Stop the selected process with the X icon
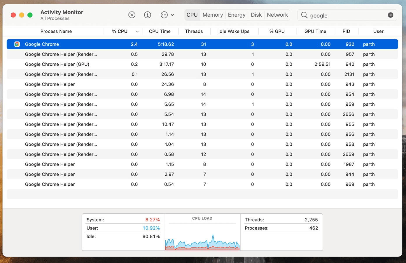The width and height of the screenshot is (406, 263). 132,15
